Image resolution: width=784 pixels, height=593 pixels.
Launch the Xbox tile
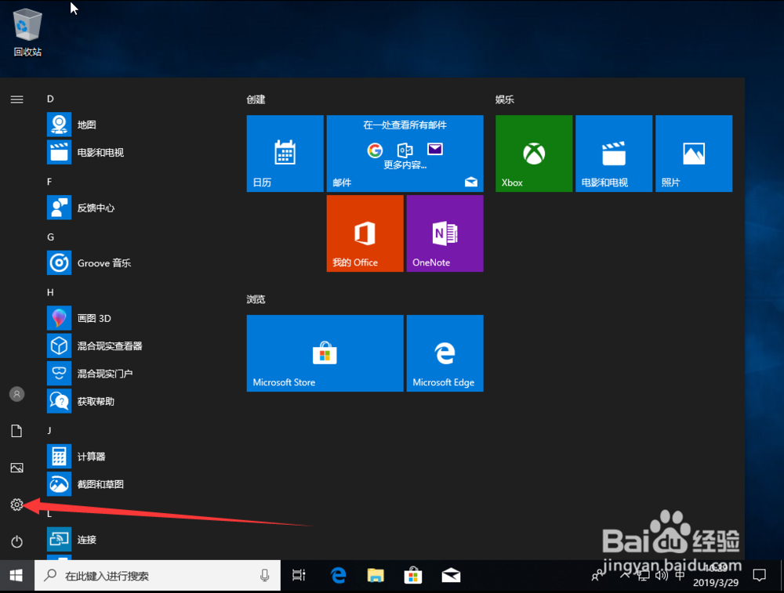click(534, 154)
